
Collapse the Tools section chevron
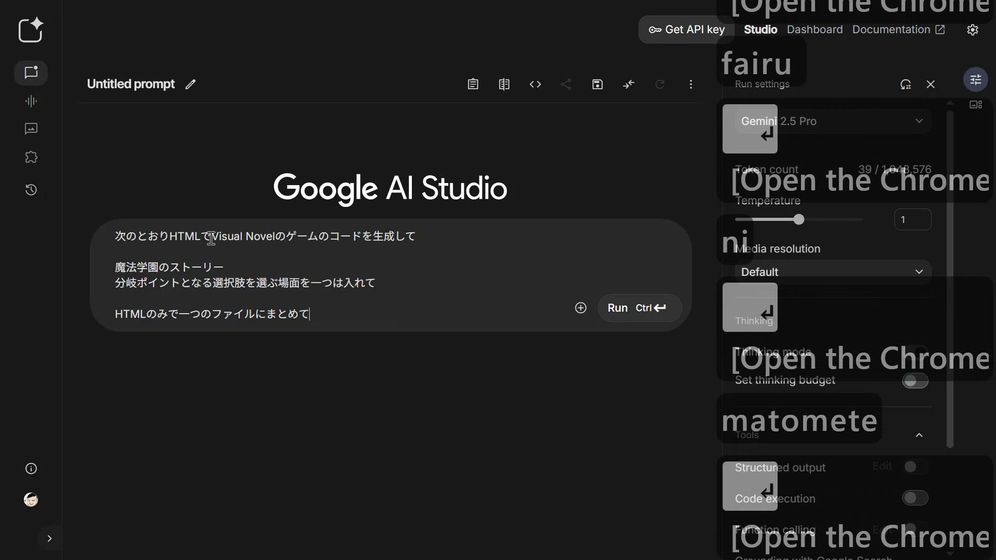pos(919,435)
